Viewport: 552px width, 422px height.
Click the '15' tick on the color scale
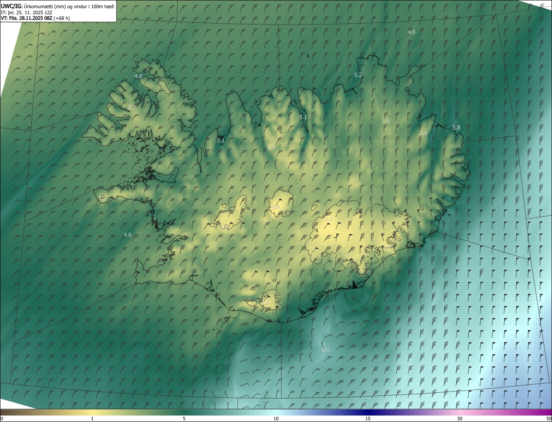(x=368, y=419)
